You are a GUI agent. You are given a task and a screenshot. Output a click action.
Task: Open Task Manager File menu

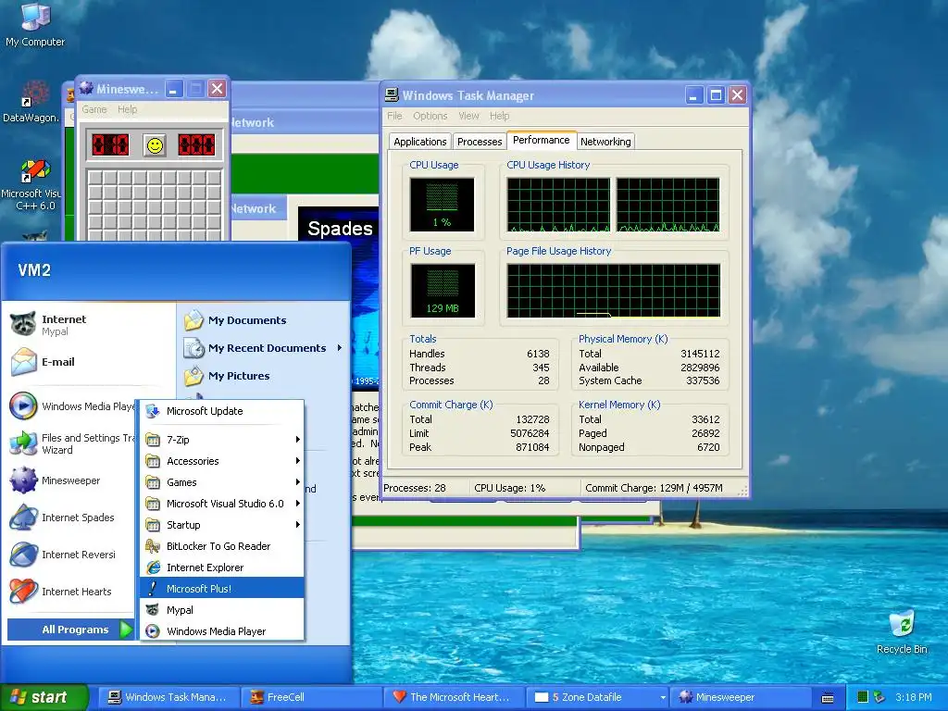pyautogui.click(x=394, y=116)
